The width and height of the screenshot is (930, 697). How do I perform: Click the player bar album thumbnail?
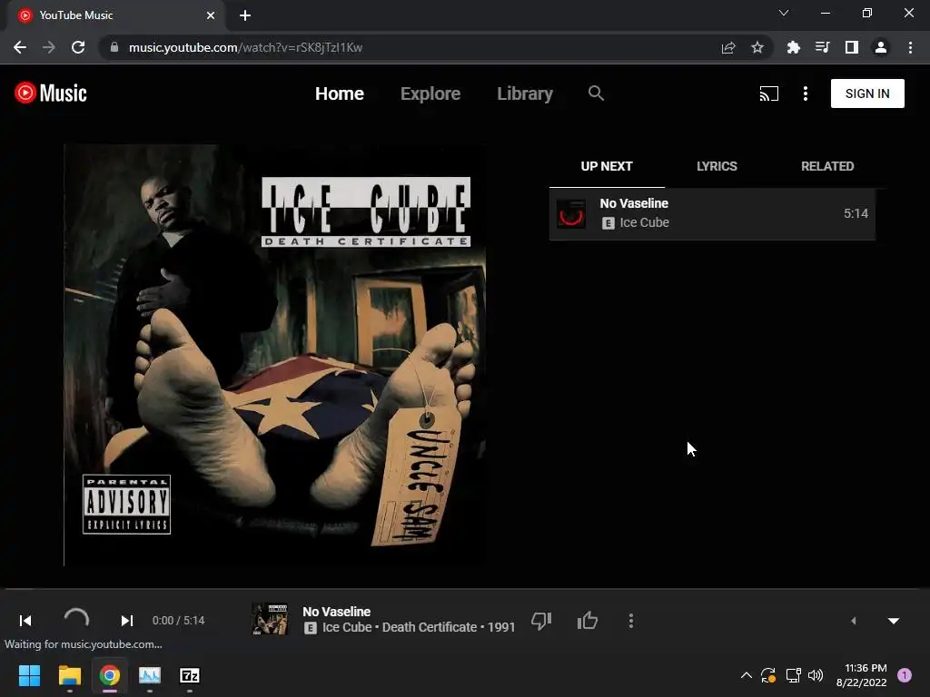(x=270, y=619)
